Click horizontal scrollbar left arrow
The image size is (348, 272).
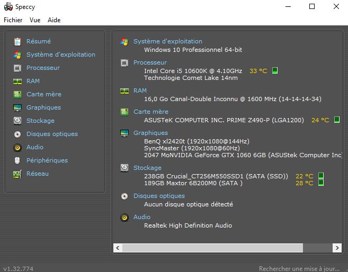118,248
